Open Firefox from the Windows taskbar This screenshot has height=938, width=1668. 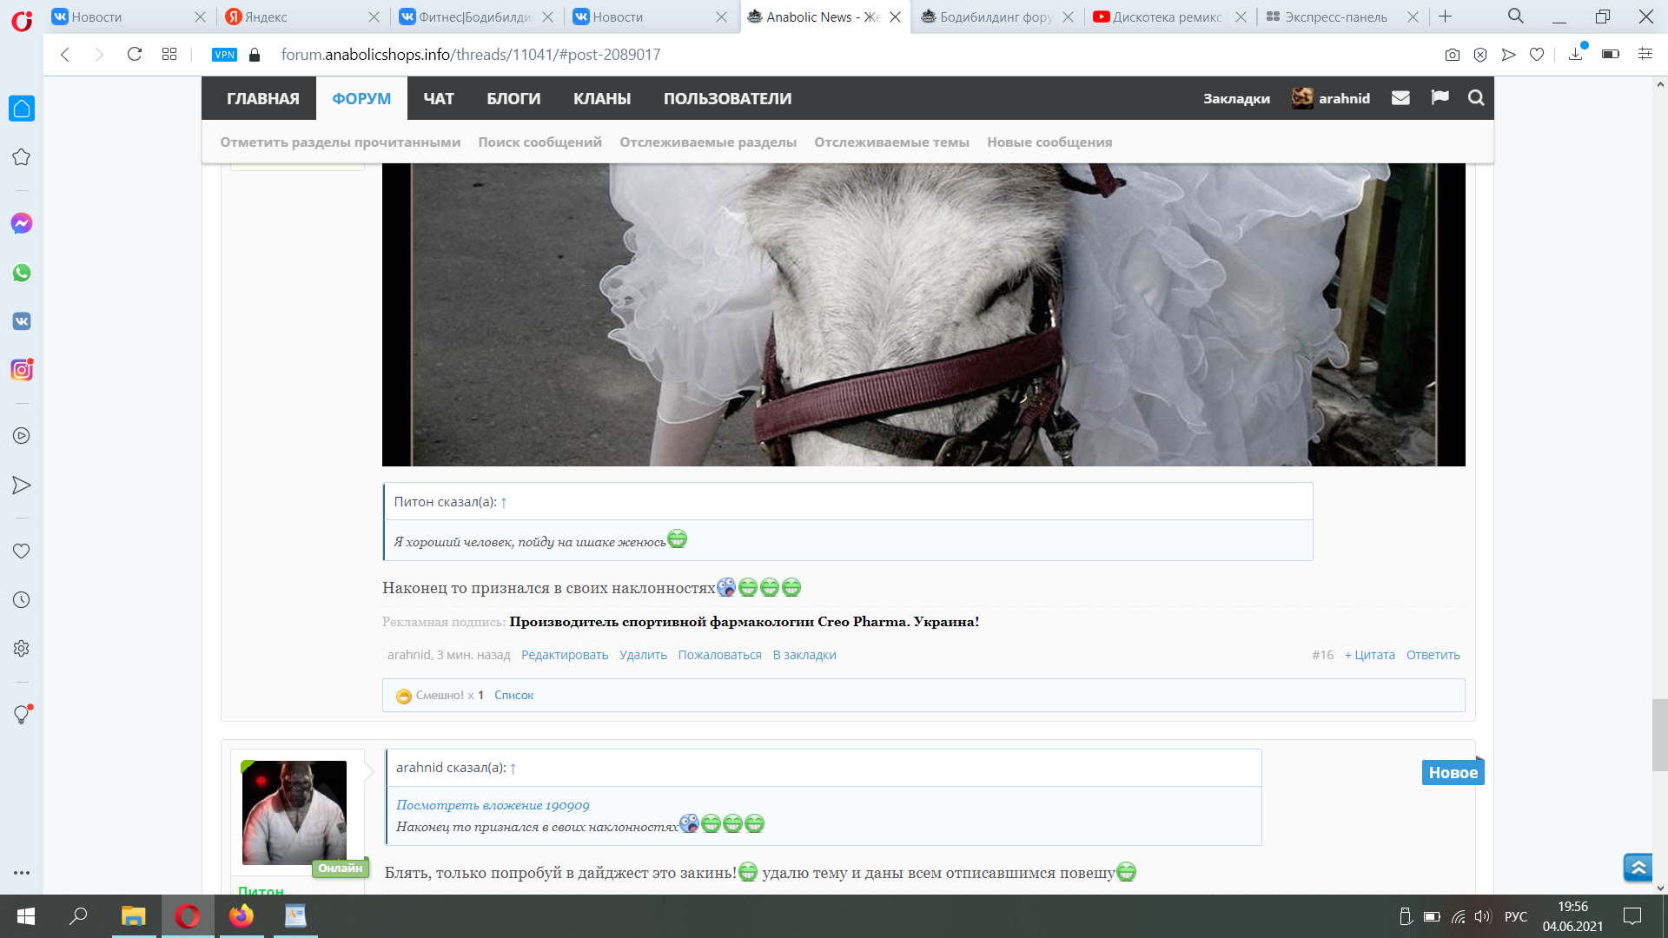pyautogui.click(x=242, y=916)
